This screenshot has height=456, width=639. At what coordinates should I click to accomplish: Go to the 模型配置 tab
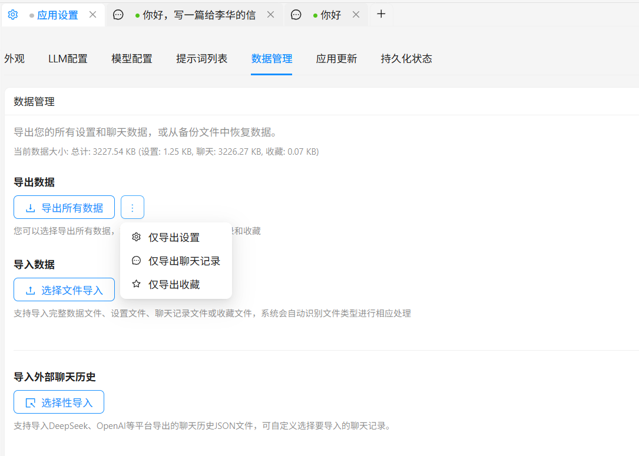tap(132, 59)
